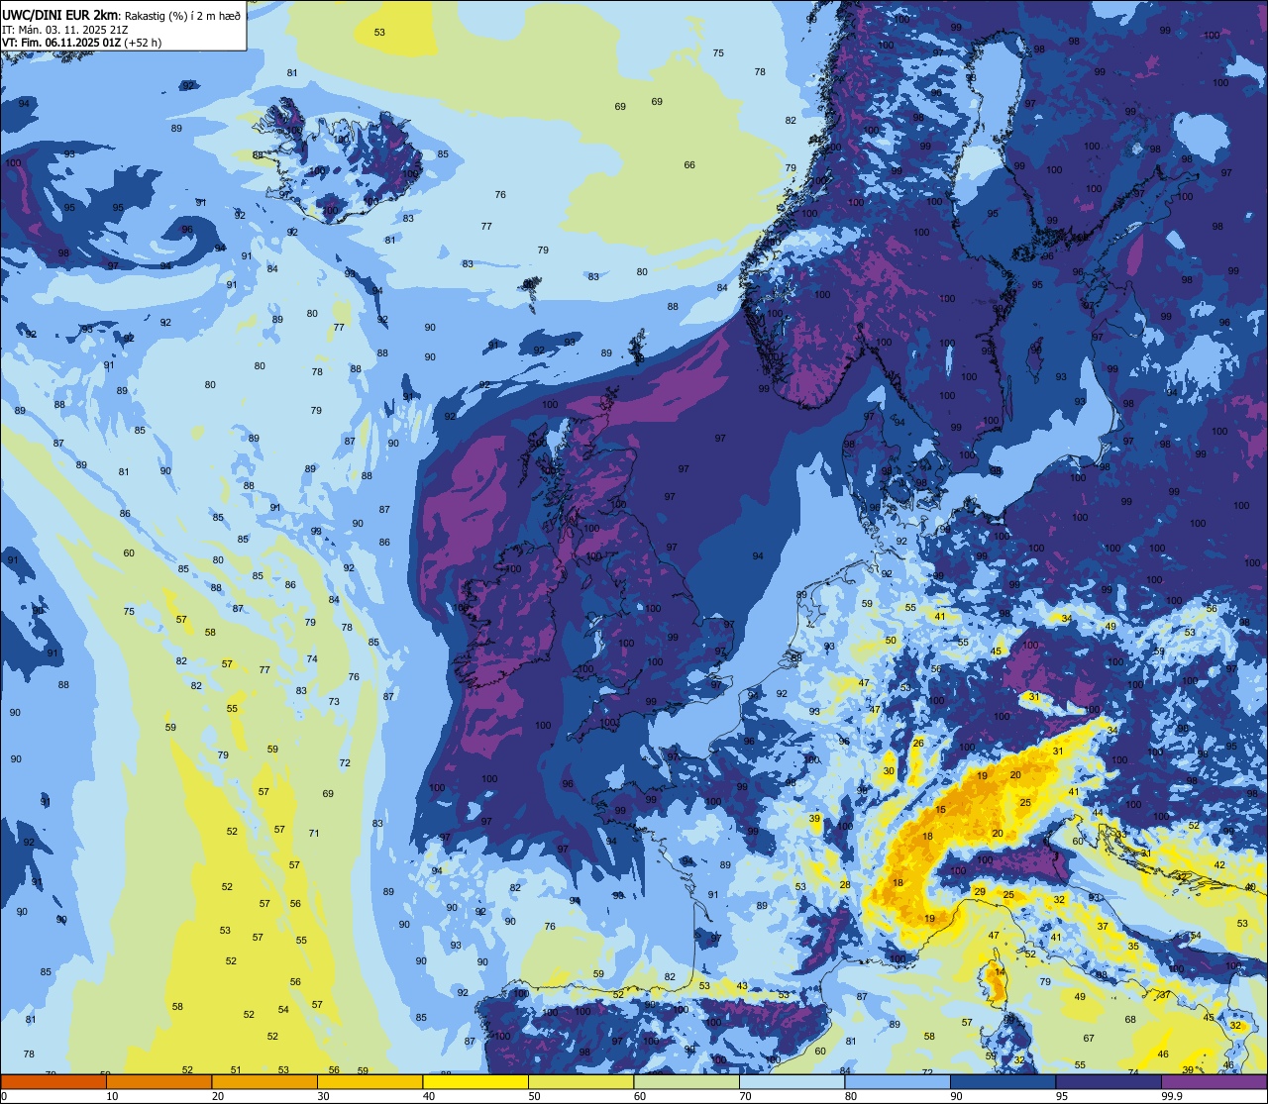The height and width of the screenshot is (1104, 1268).
Task: Click the legend label "40" under the scale
Action: coord(429,1096)
